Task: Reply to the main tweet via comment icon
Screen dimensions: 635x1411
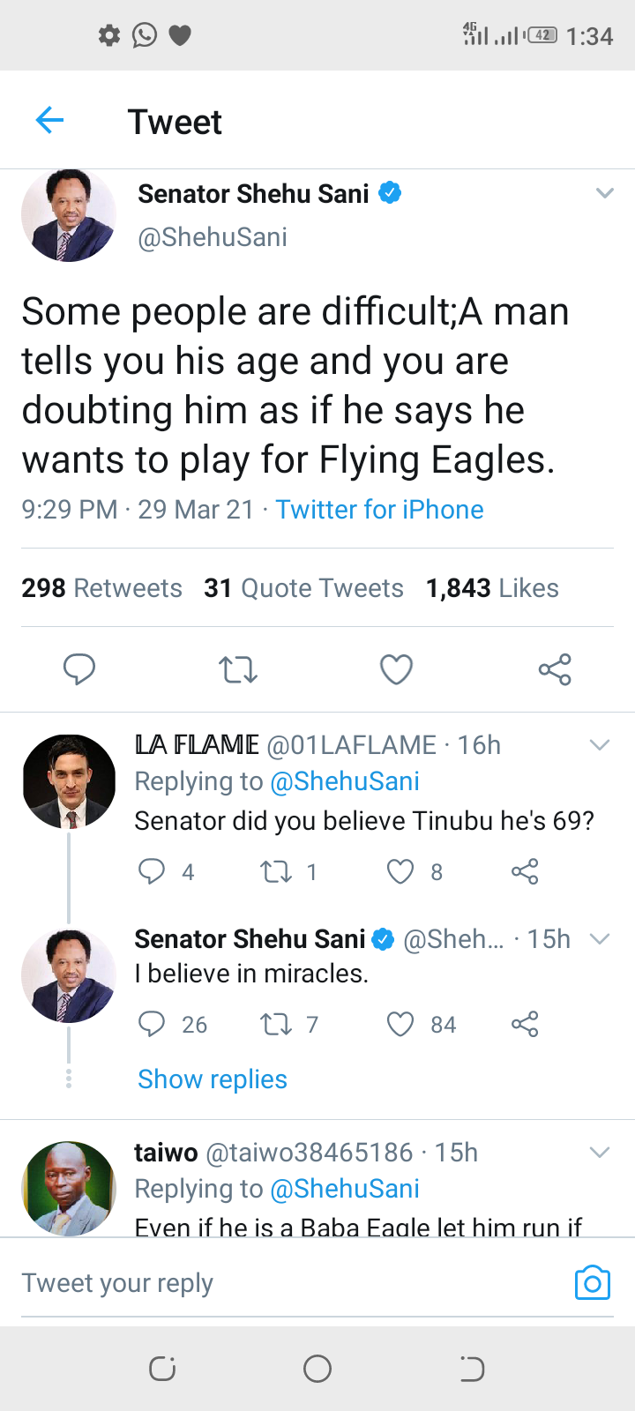Action: click(79, 669)
